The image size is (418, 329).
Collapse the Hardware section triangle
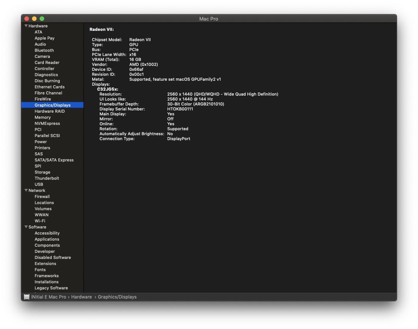click(26, 26)
